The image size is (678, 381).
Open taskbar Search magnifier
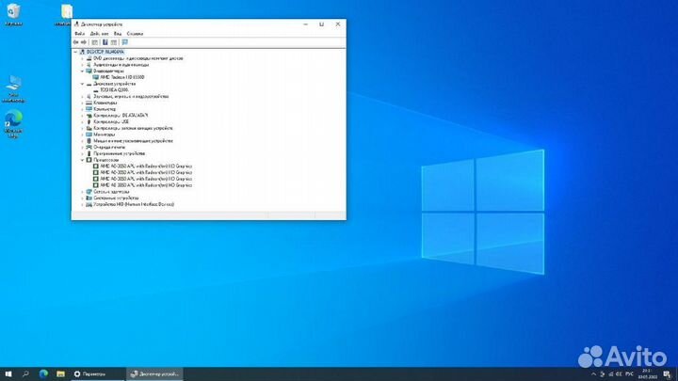[x=25, y=373]
